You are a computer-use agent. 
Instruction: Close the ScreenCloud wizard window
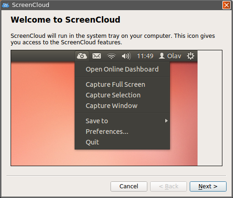(227, 5)
